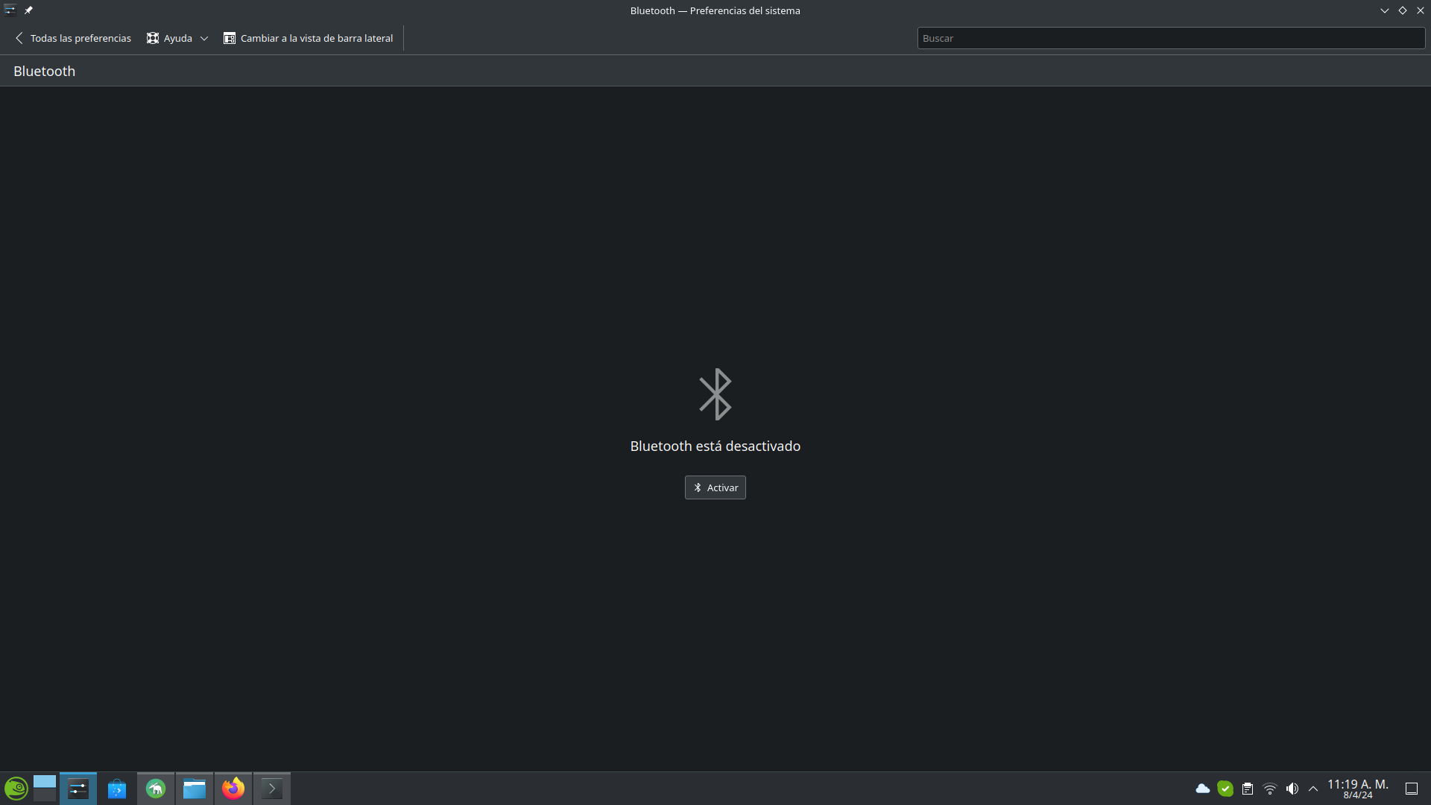
Task: Open the cloud sync tray icon
Action: (1202, 789)
